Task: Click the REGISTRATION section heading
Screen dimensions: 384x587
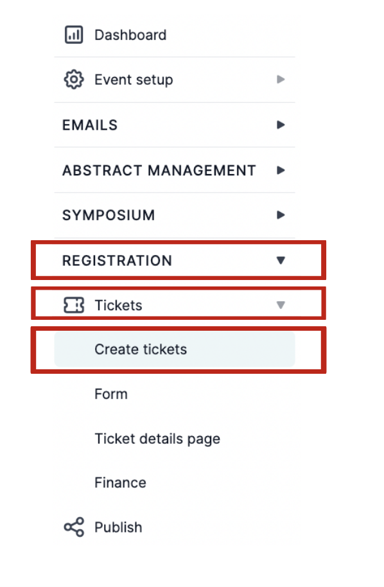Action: pyautogui.click(x=117, y=260)
